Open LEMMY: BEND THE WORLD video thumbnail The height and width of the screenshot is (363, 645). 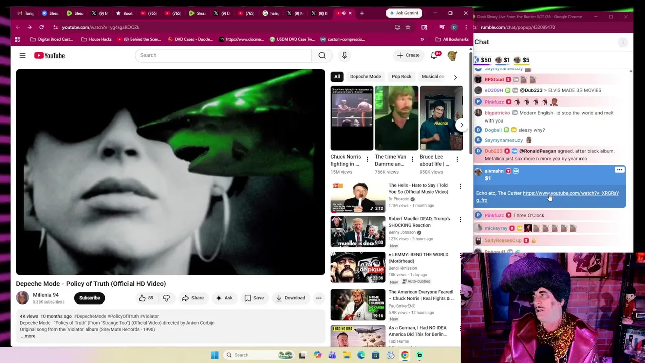click(358, 267)
